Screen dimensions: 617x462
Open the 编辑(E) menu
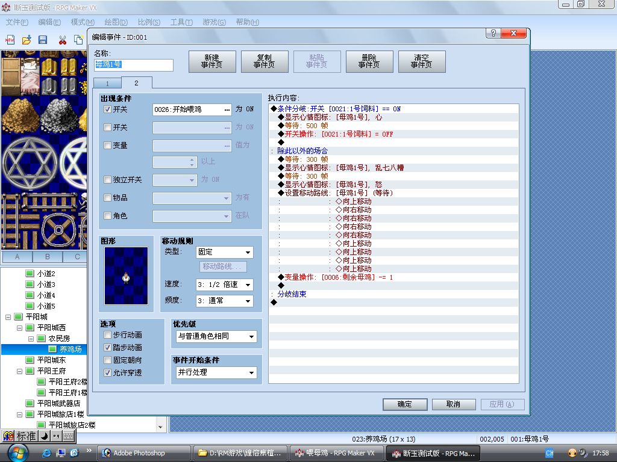click(49, 22)
